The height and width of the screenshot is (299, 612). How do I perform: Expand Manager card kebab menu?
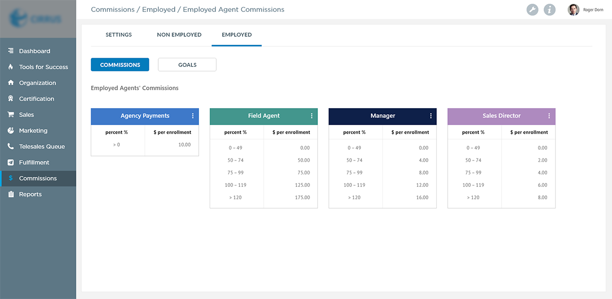click(x=431, y=116)
